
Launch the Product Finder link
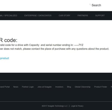click(101, 87)
